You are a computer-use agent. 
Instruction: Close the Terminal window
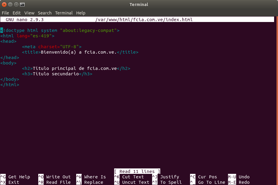pos(4,5)
